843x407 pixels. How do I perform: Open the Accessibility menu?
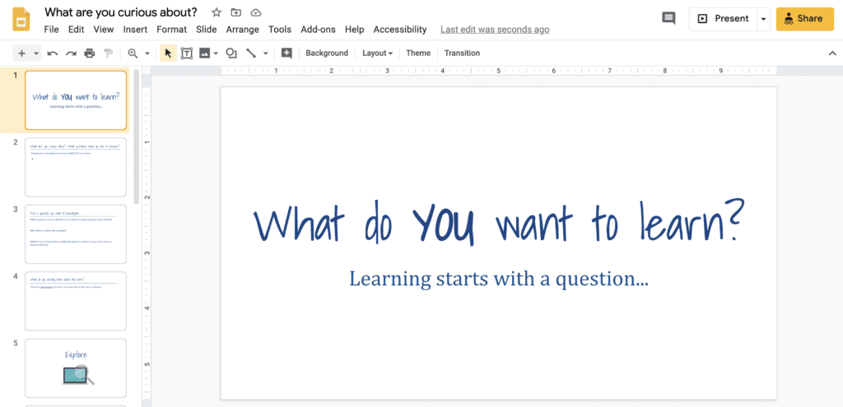tap(400, 30)
